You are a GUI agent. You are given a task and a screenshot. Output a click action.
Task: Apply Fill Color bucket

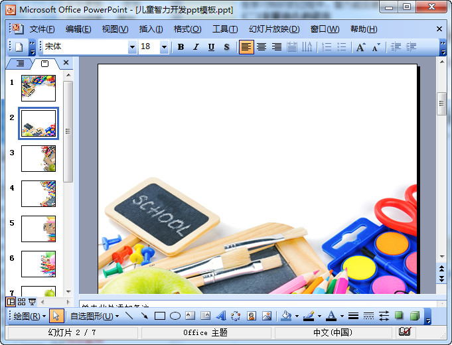click(x=286, y=316)
